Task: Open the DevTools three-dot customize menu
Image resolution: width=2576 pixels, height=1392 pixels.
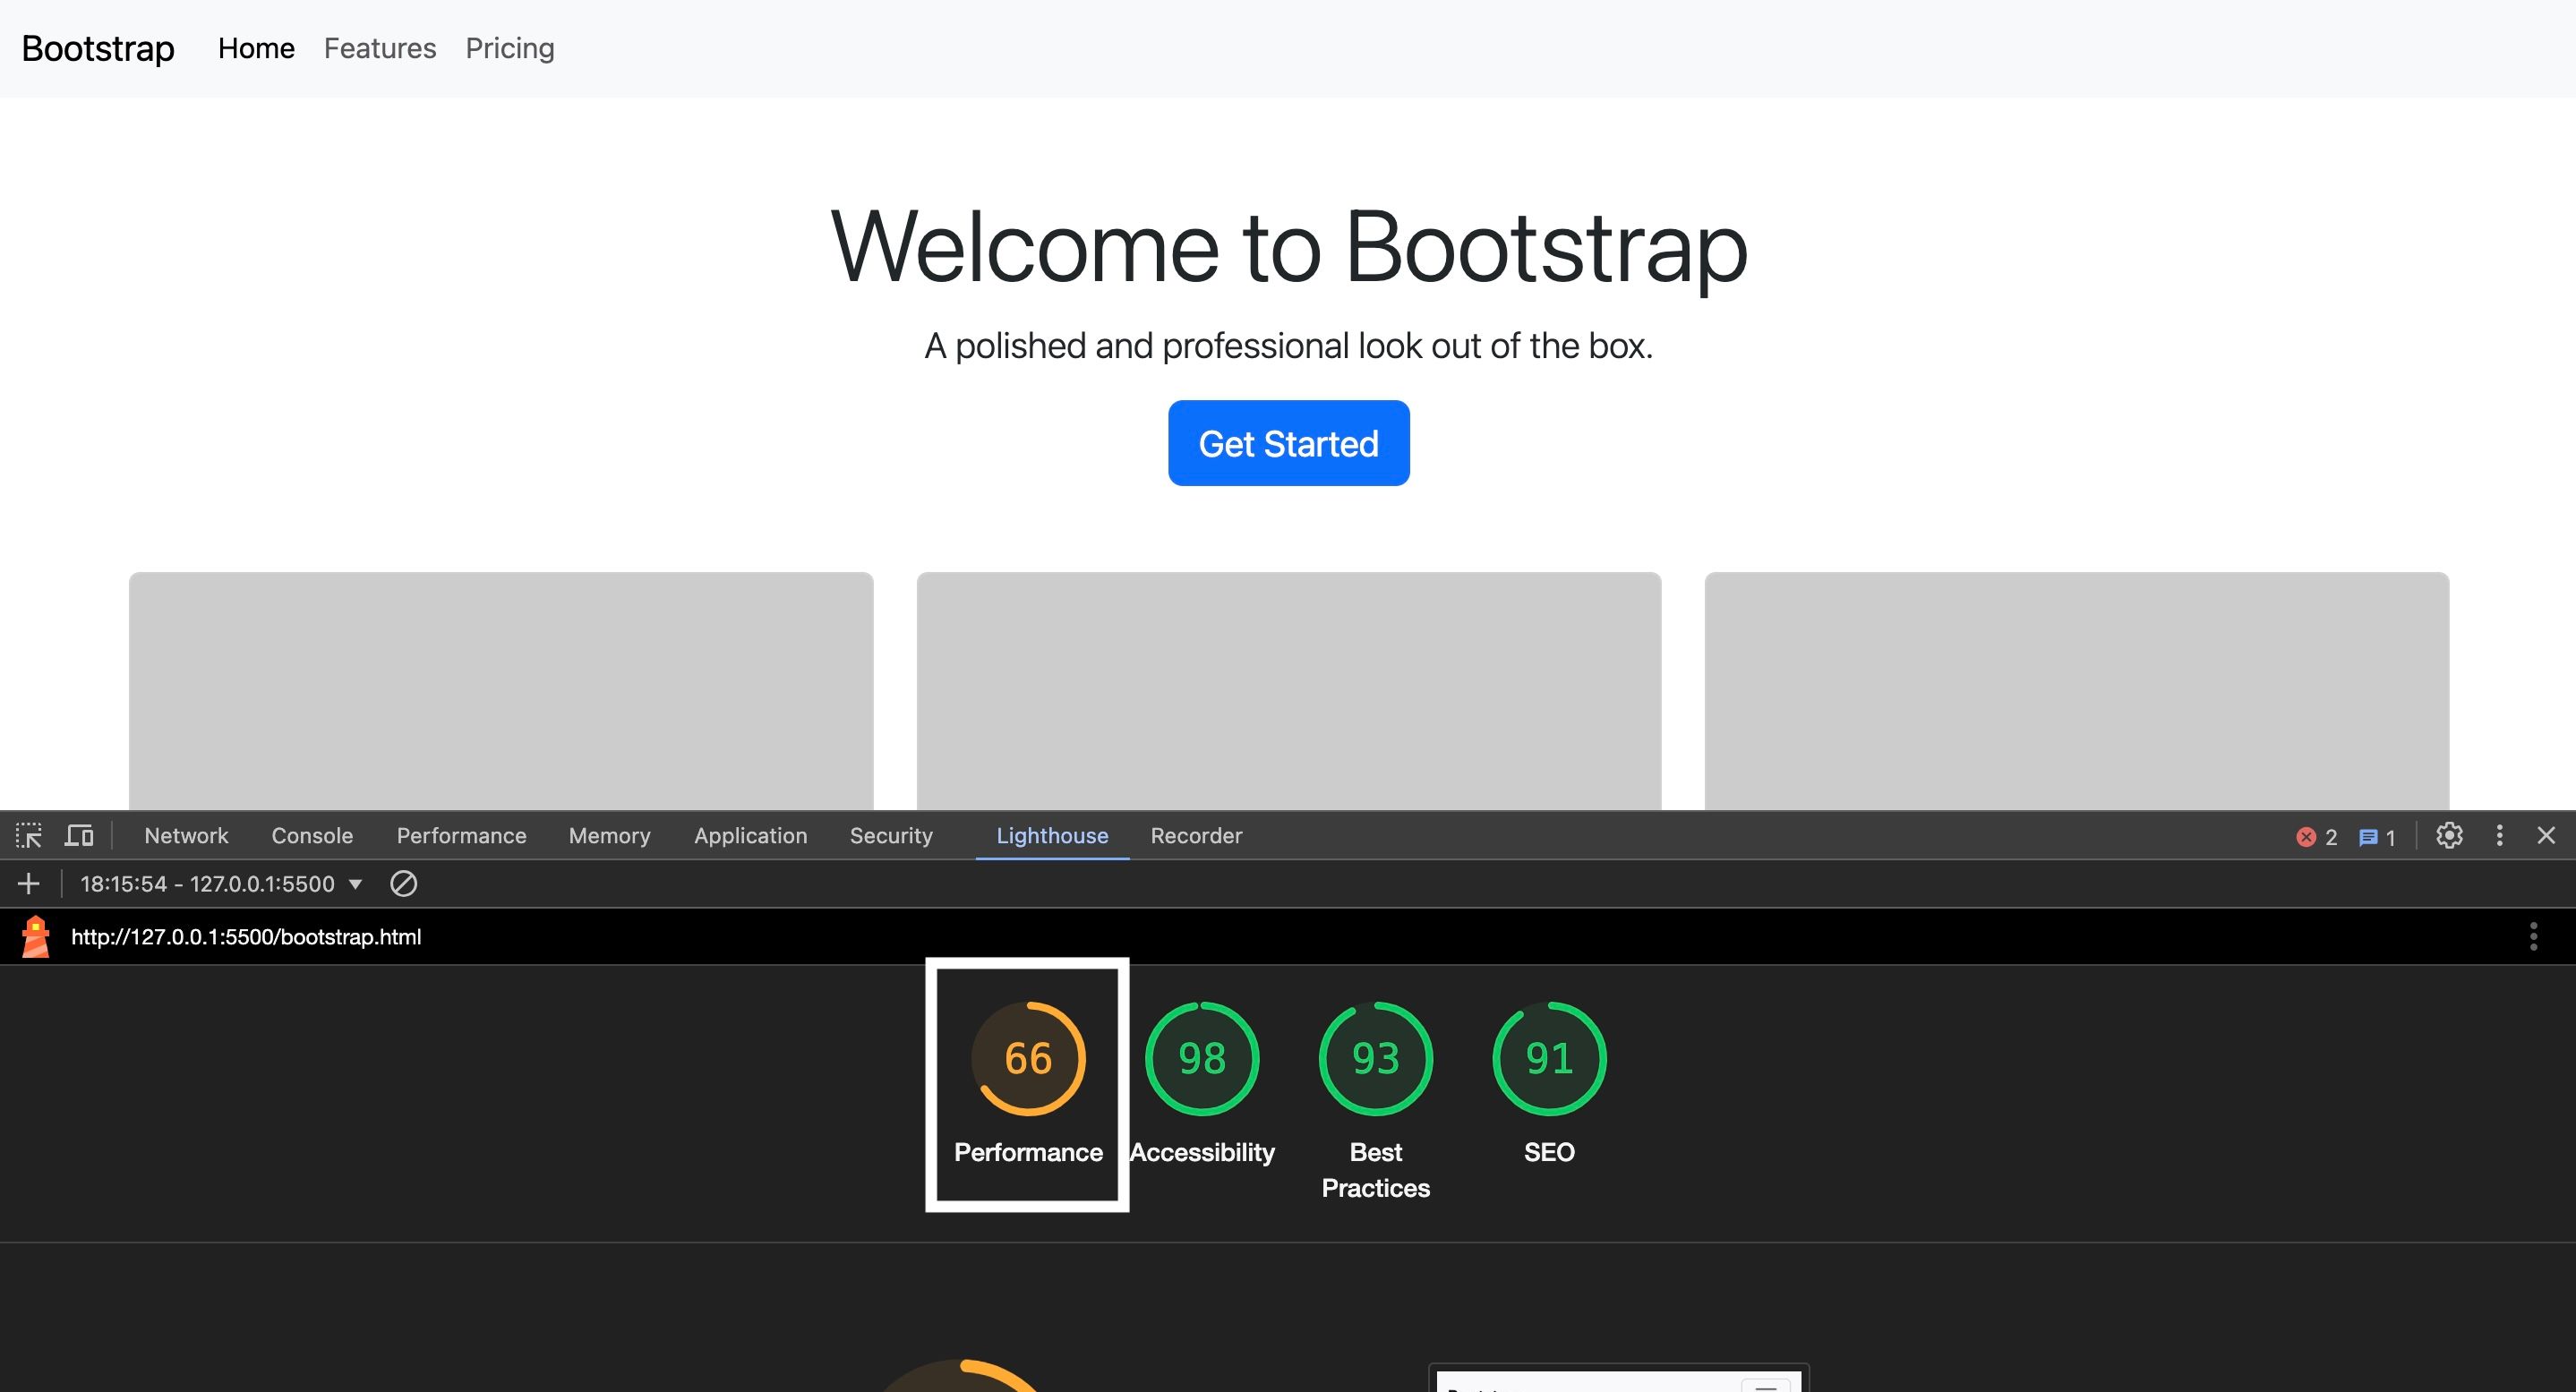Action: pyautogui.click(x=2500, y=835)
